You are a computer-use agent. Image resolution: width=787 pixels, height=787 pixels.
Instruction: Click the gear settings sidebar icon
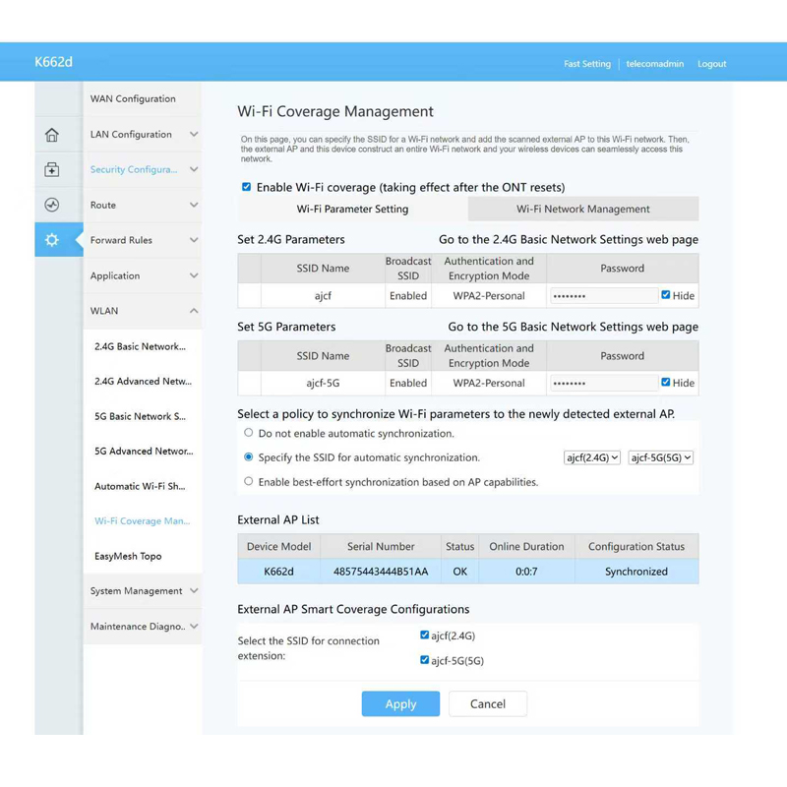click(x=52, y=240)
